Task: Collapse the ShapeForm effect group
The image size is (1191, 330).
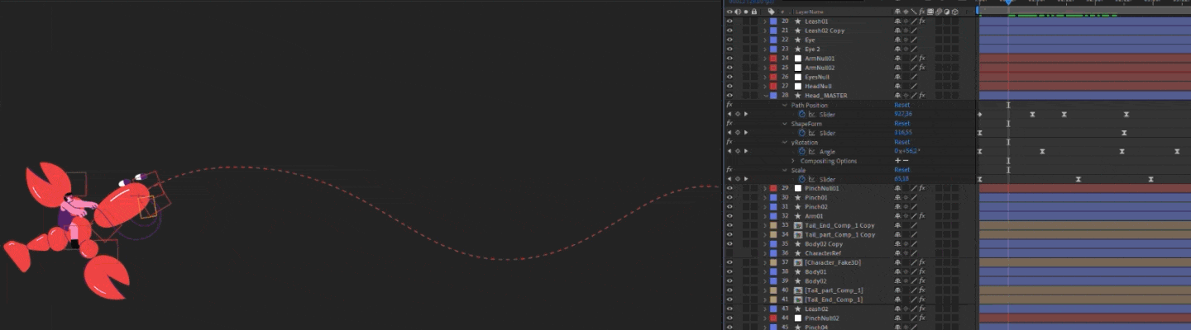Action: (x=785, y=123)
